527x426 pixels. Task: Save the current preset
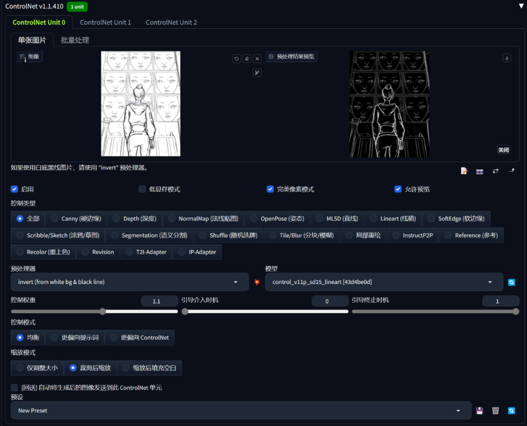pyautogui.click(x=480, y=410)
